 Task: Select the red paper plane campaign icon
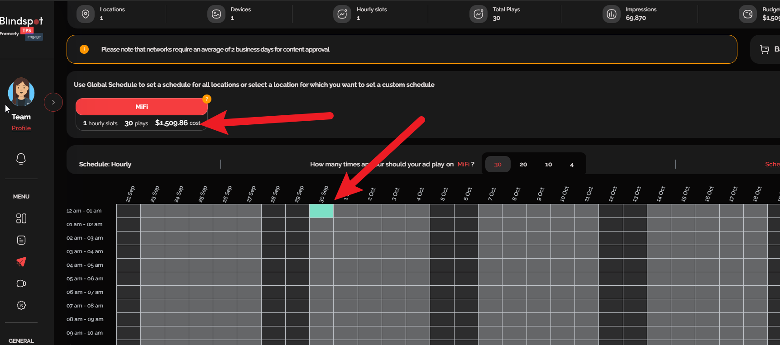point(21,262)
